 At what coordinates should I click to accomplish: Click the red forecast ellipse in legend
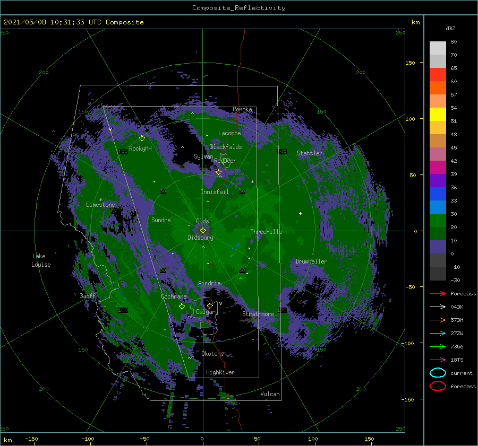(438, 386)
